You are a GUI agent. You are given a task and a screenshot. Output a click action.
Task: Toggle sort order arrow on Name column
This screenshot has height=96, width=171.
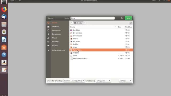tap(115, 27)
